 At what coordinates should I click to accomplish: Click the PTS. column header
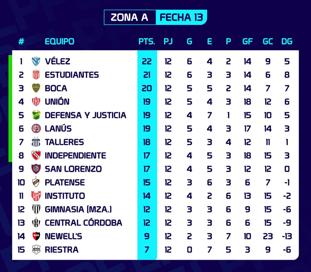click(x=147, y=42)
